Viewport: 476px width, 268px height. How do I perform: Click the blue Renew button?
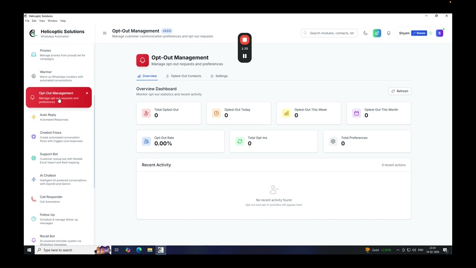pyautogui.click(x=419, y=33)
